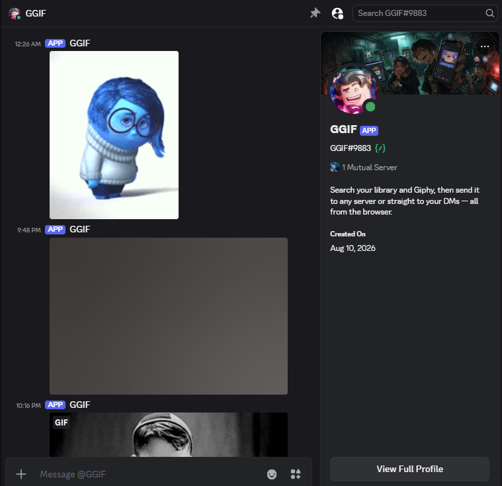The width and height of the screenshot is (502, 486).
Task: Click the Created On label
Action: [x=348, y=234]
